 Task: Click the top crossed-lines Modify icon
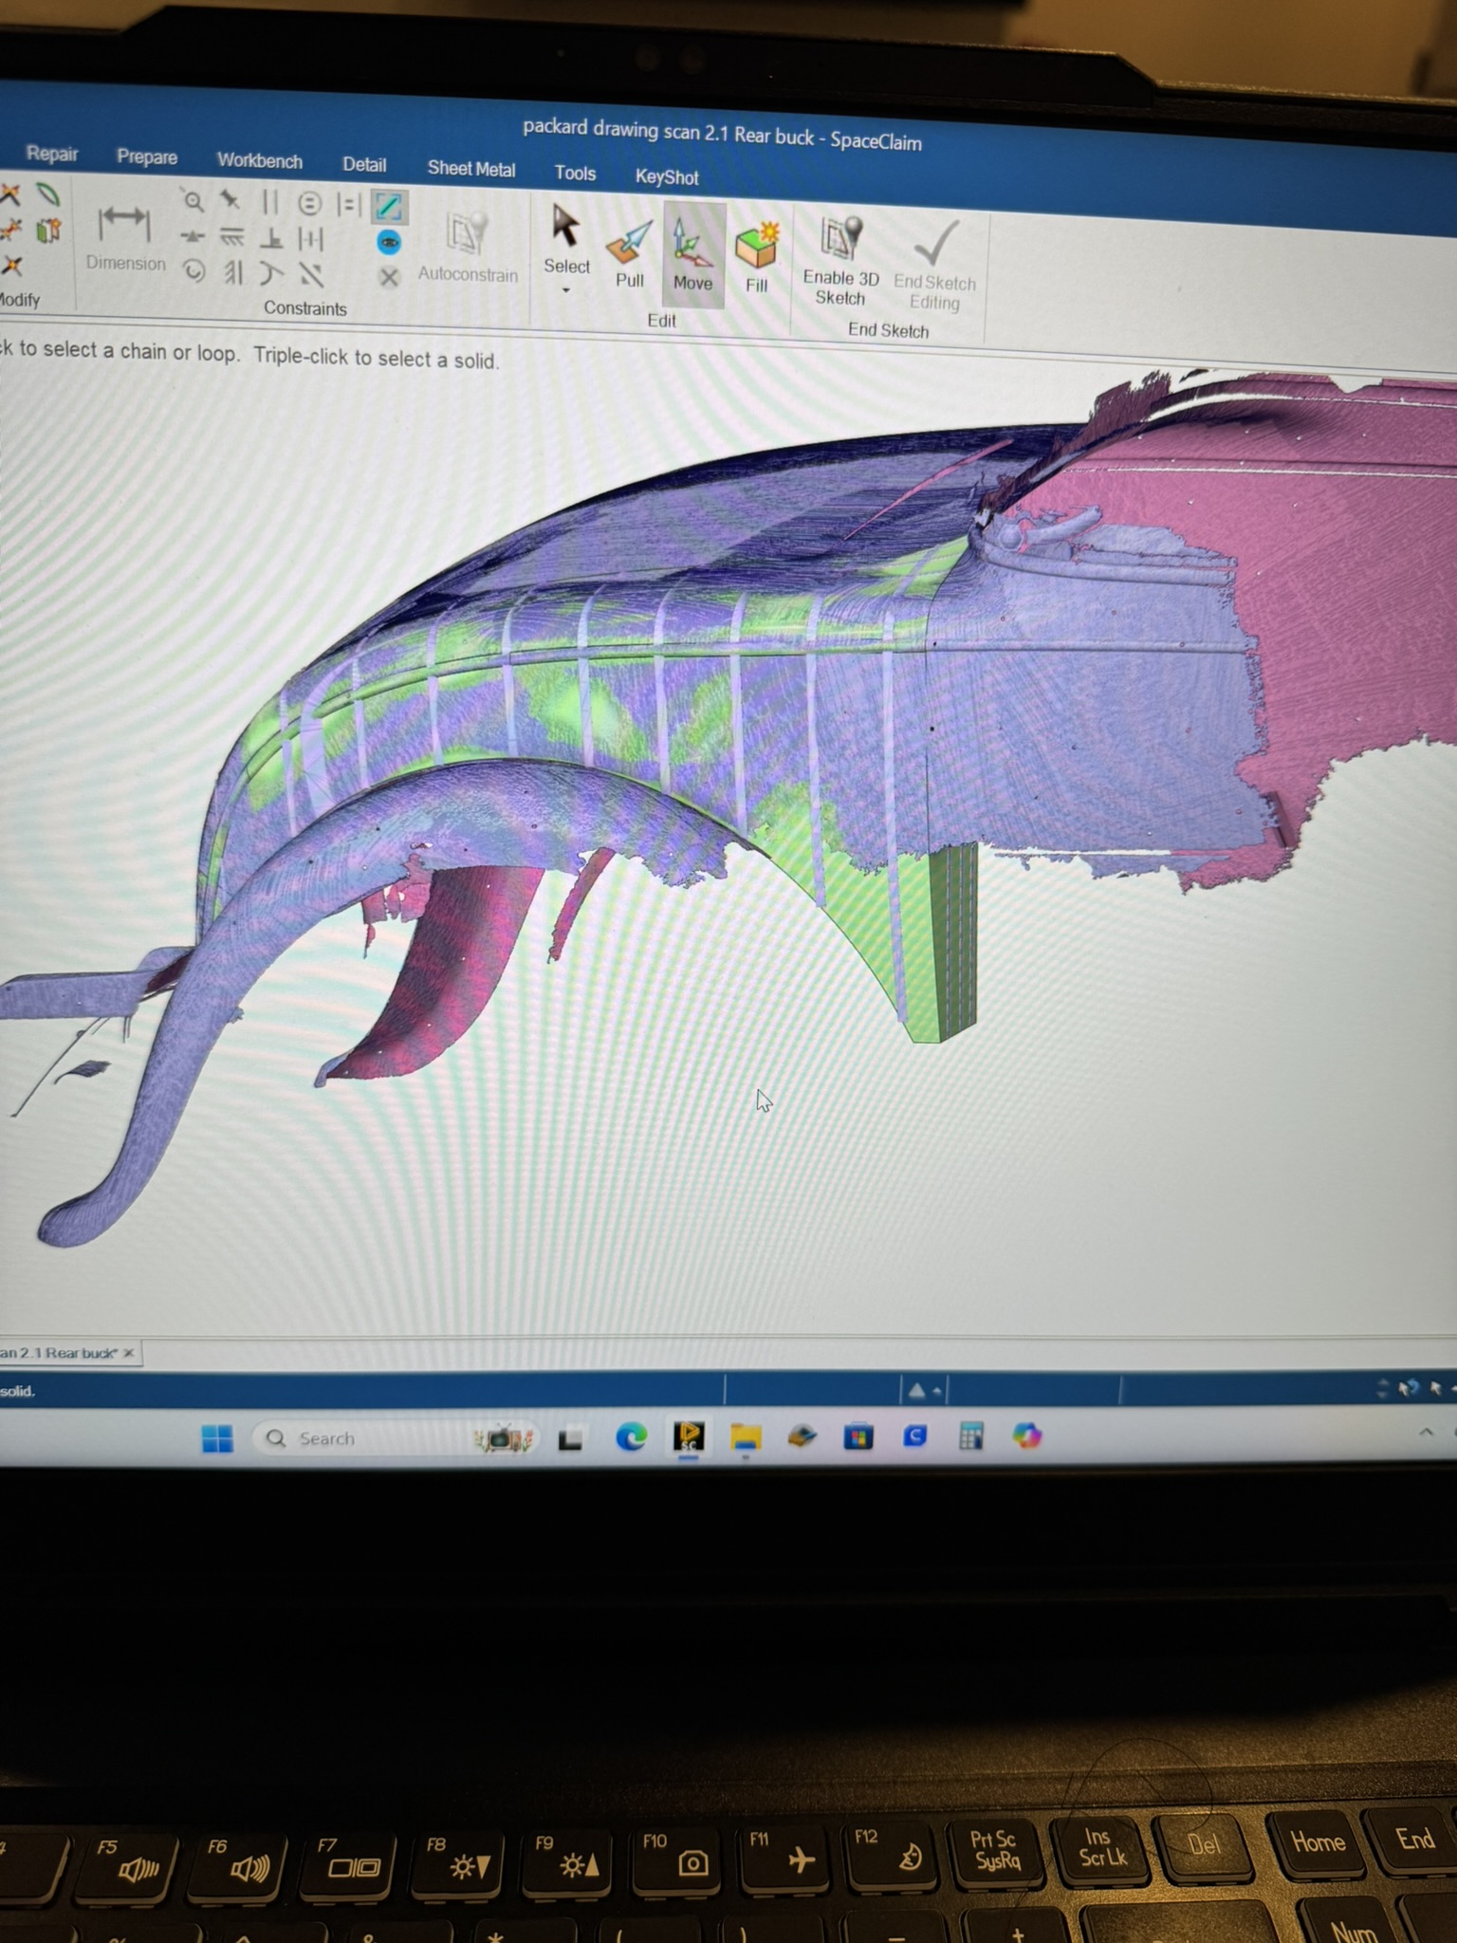tap(10, 194)
